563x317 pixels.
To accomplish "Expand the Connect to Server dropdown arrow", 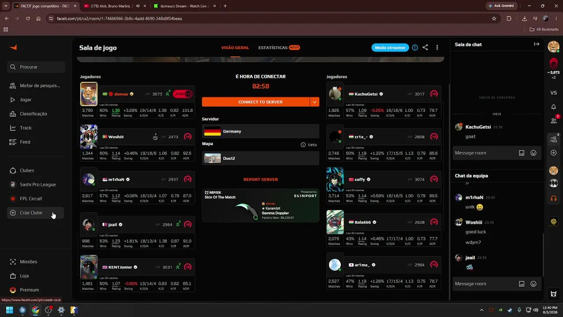I will [314, 102].
